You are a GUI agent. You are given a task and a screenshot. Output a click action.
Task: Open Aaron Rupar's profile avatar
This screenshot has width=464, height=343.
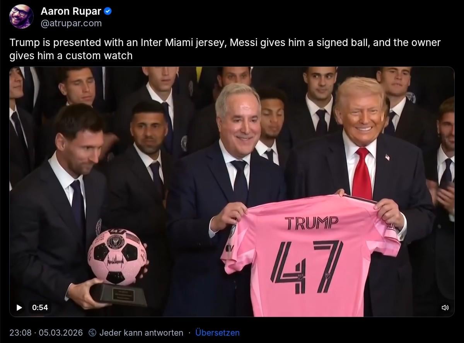21,17
